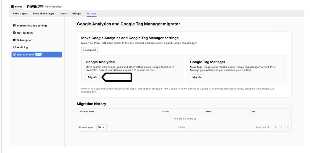Click the page number 1 field
310x153 pixels.
[x=282, y=127]
